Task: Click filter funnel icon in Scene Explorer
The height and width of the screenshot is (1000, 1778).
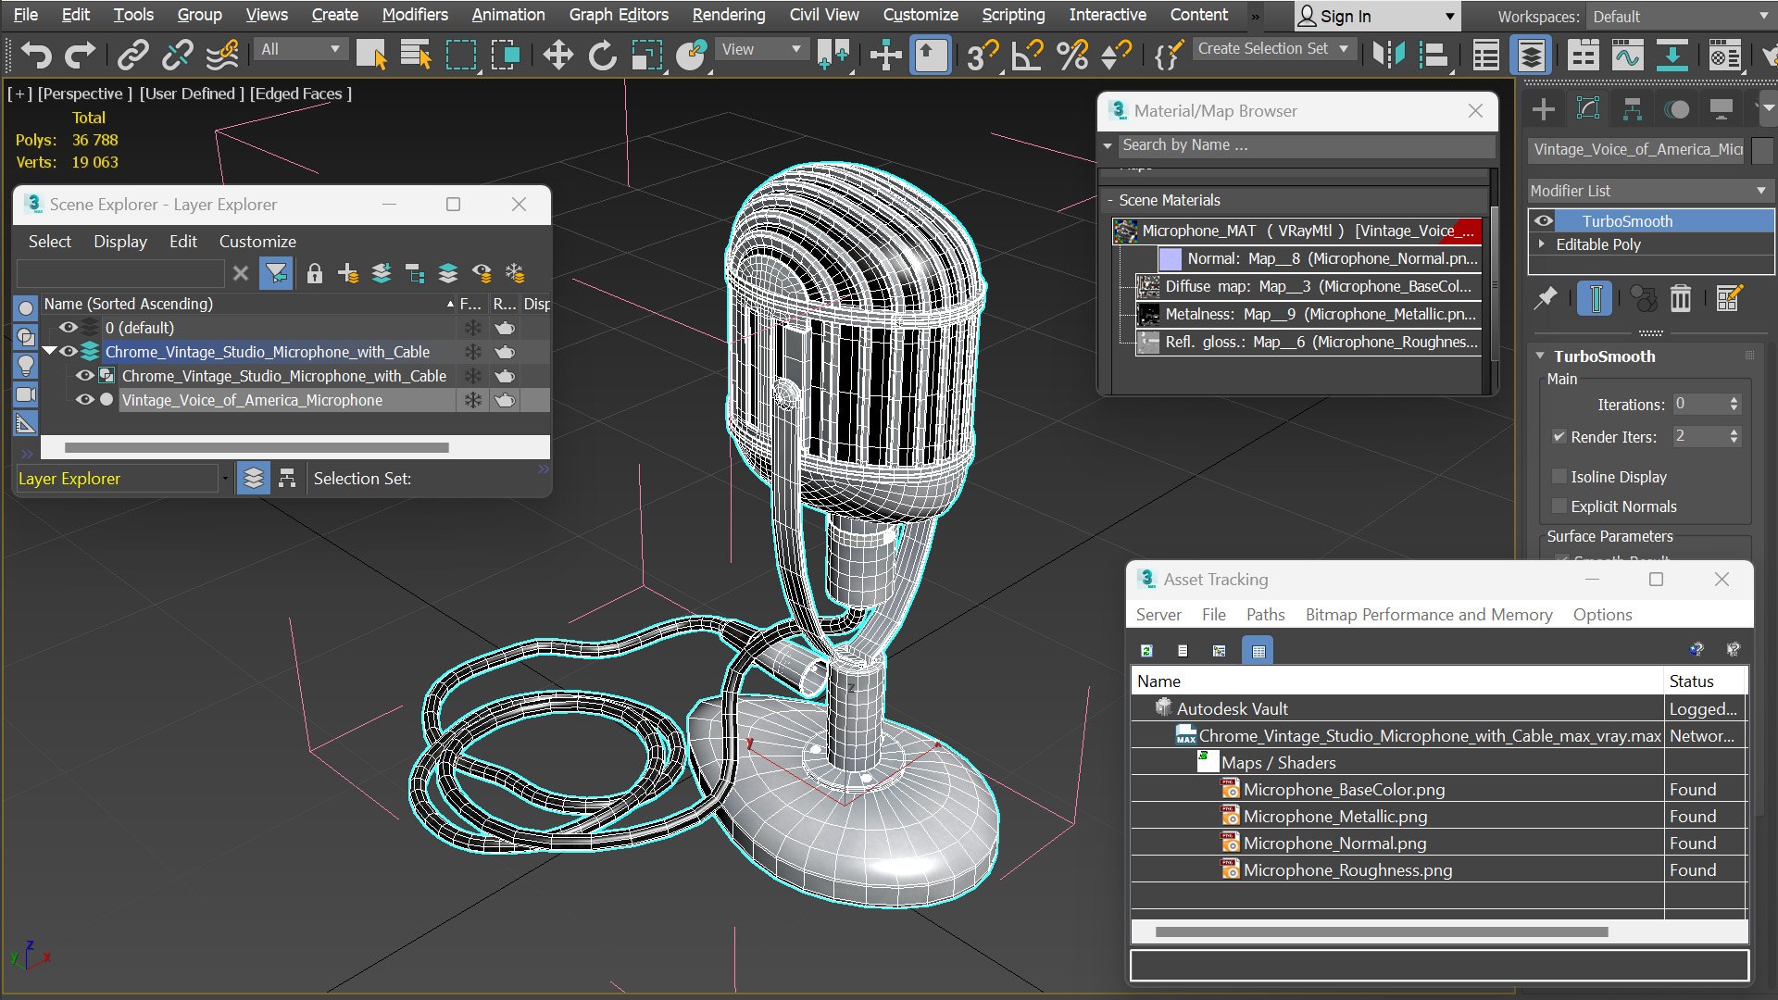Action: pos(276,273)
